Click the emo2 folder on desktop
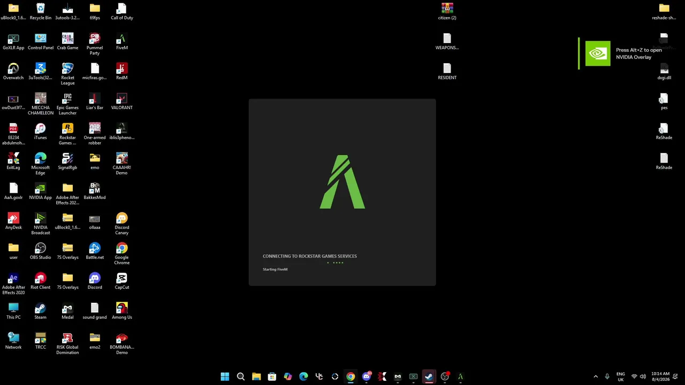Screen dimensions: 685x385 pos(95,341)
